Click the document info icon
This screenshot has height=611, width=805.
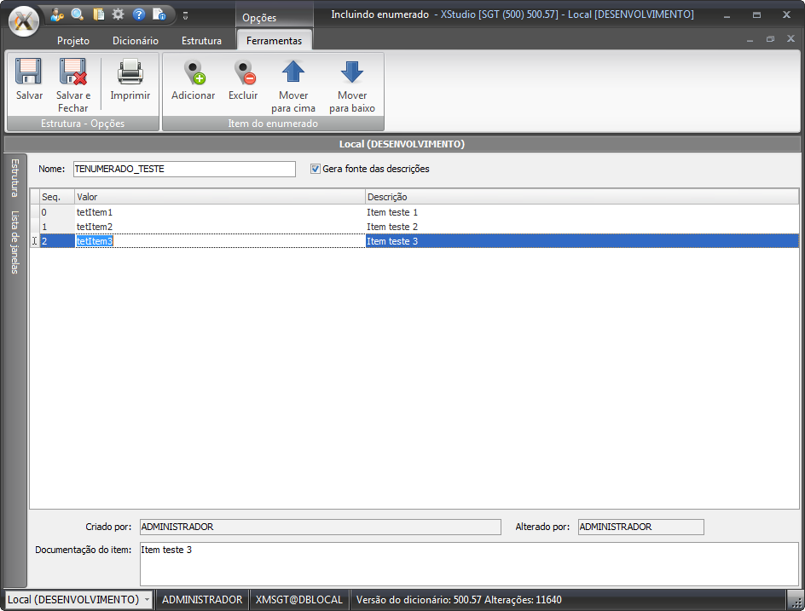point(159,14)
